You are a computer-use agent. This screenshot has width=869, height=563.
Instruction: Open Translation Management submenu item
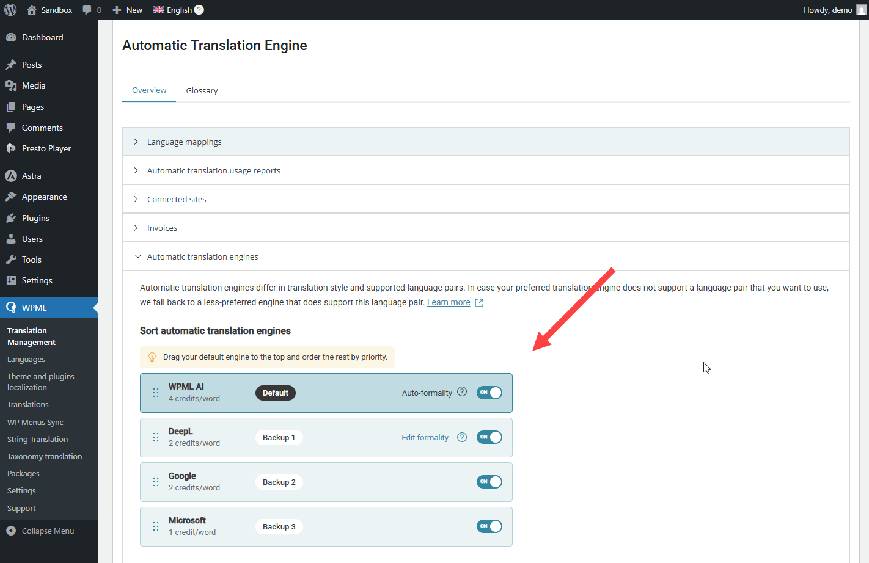31,336
